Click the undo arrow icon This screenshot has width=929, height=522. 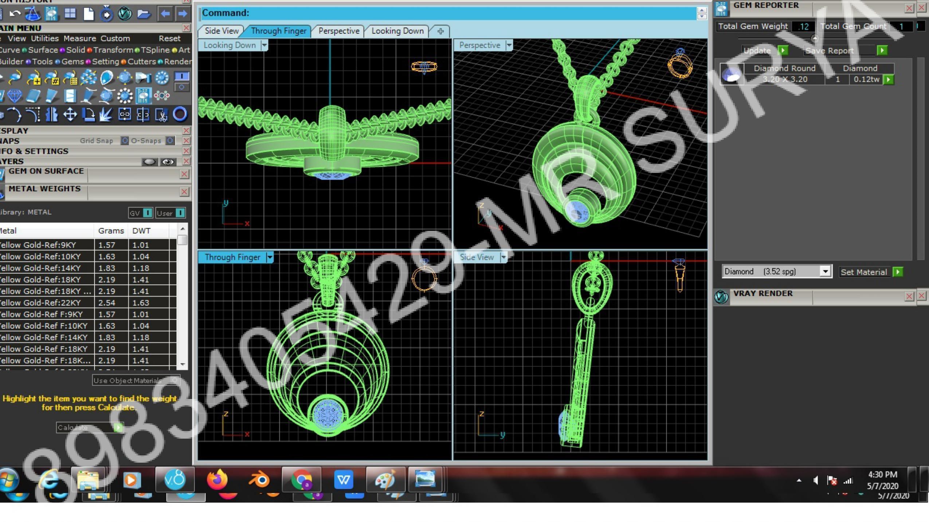[15, 14]
